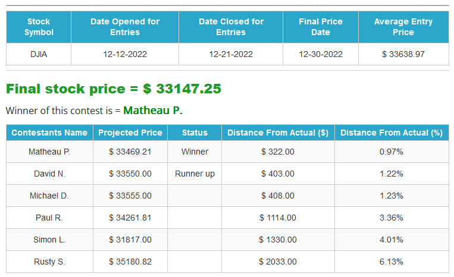Click the Projected Price column header
454x277 pixels.
pyautogui.click(x=130, y=133)
